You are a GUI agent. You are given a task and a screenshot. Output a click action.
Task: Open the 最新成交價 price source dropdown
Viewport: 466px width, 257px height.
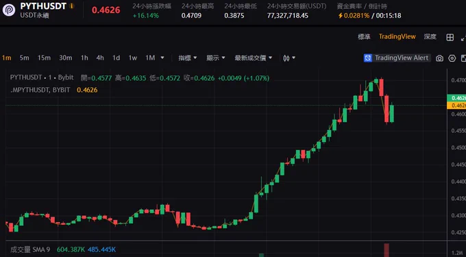254,58
